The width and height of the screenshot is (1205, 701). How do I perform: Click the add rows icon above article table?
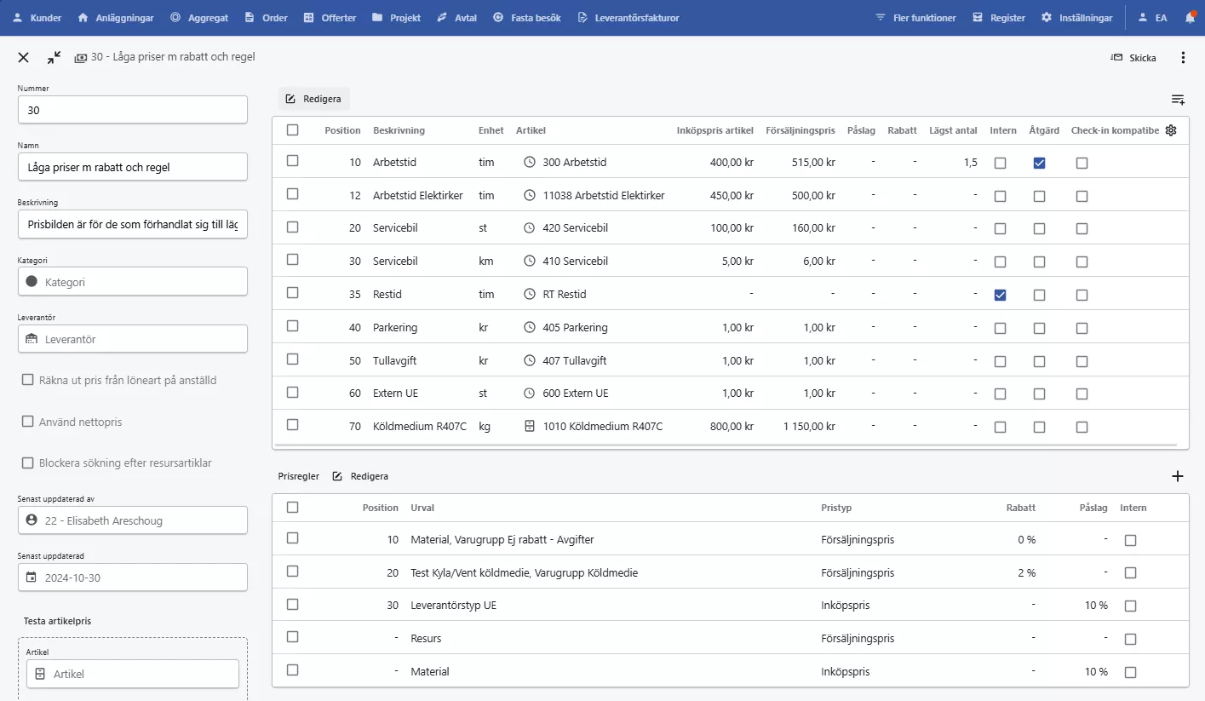pos(1178,100)
